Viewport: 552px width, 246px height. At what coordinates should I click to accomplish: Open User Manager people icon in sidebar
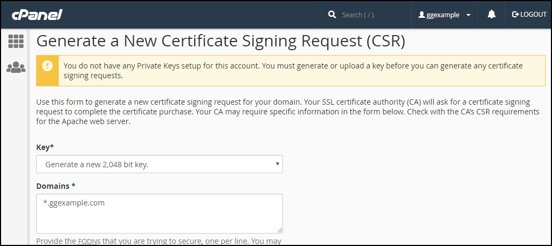(16, 67)
